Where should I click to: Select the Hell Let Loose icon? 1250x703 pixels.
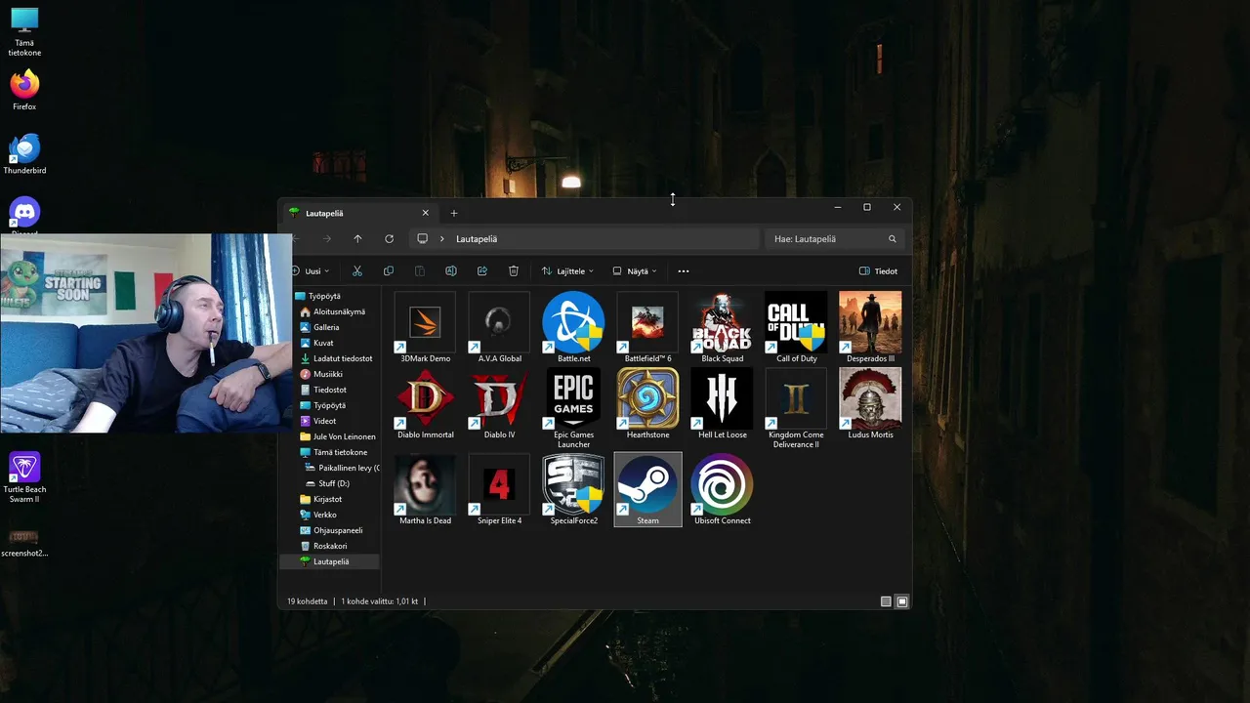(x=722, y=403)
